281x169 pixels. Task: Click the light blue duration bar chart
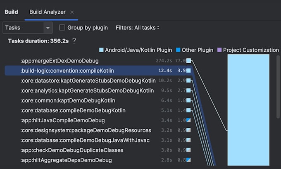(x=248, y=110)
